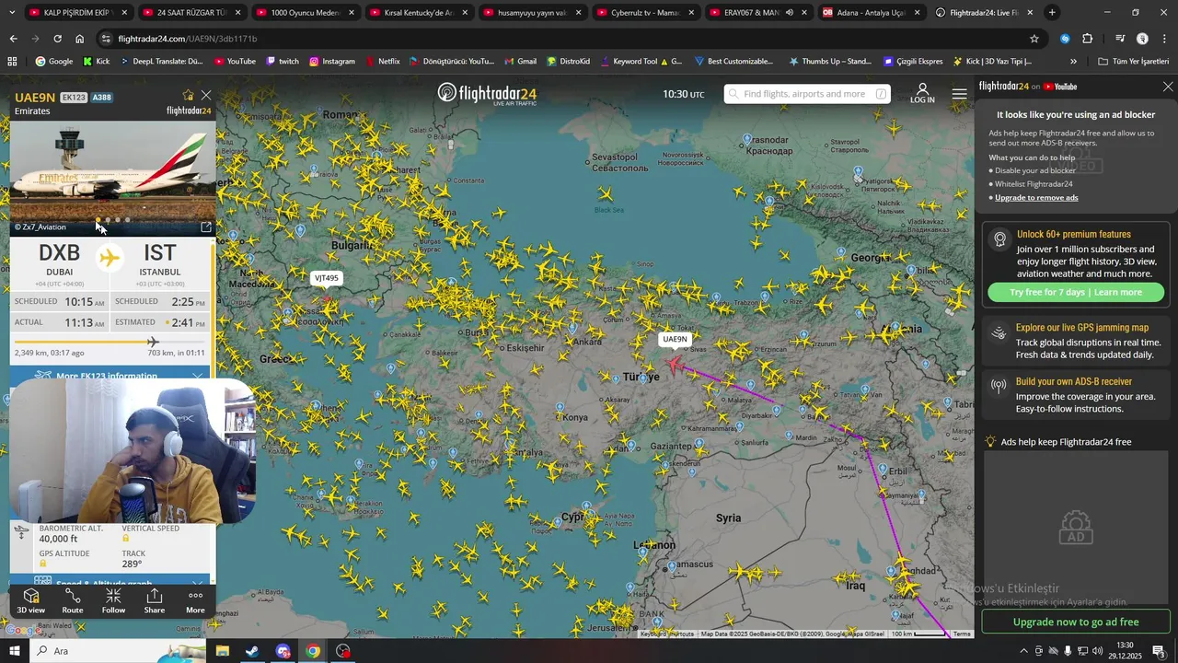Image resolution: width=1178 pixels, height=663 pixels.
Task: Open OBS Studio from the taskbar
Action: tap(343, 651)
